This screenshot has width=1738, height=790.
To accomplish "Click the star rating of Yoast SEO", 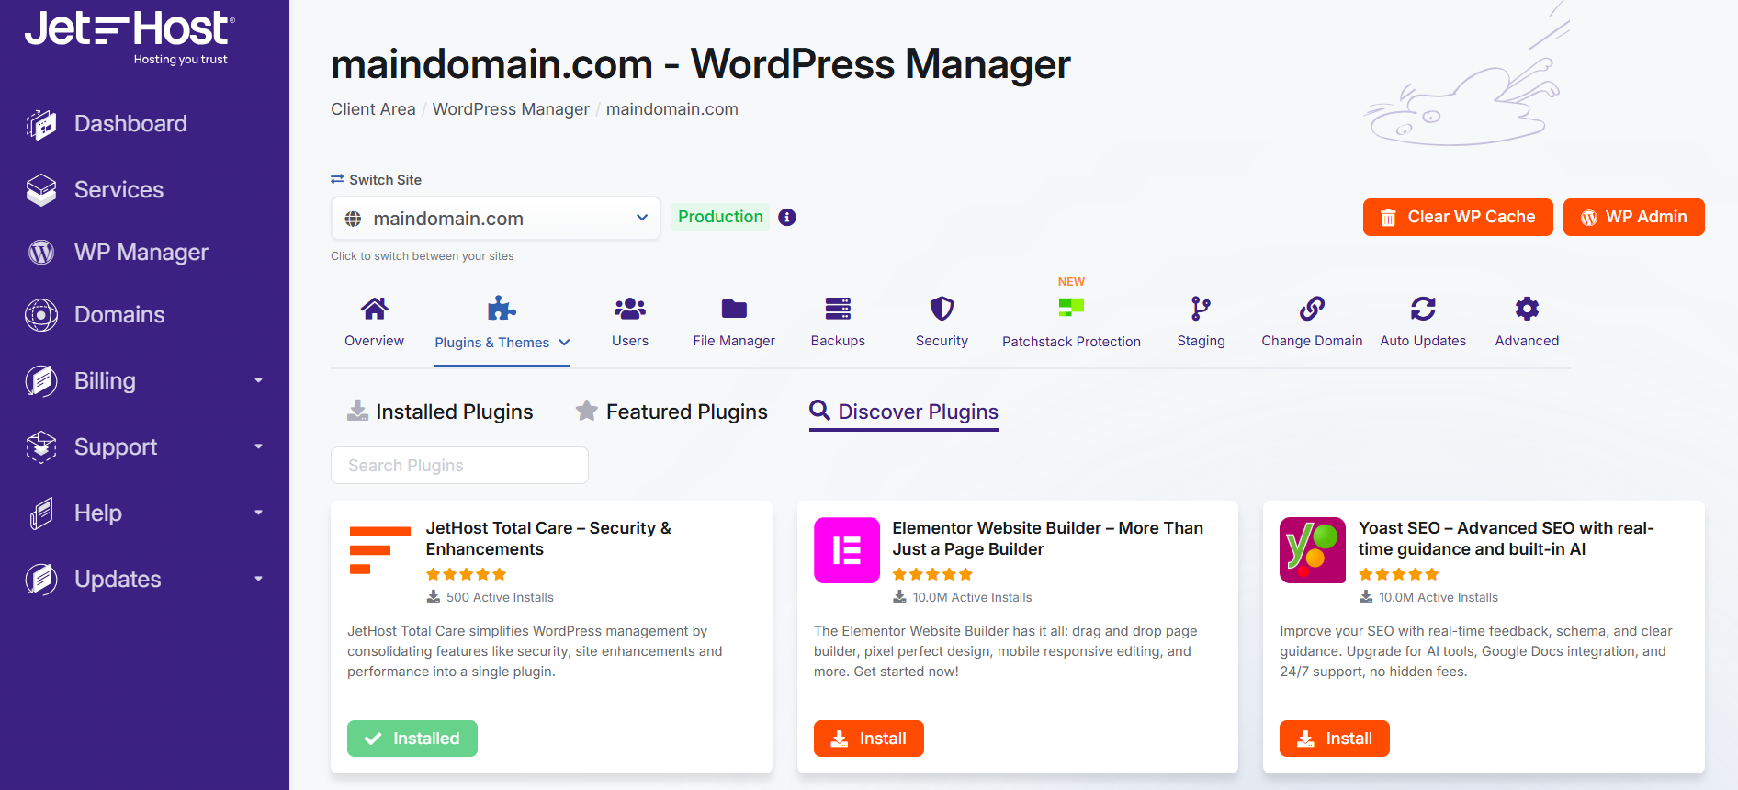I will 1398,574.
